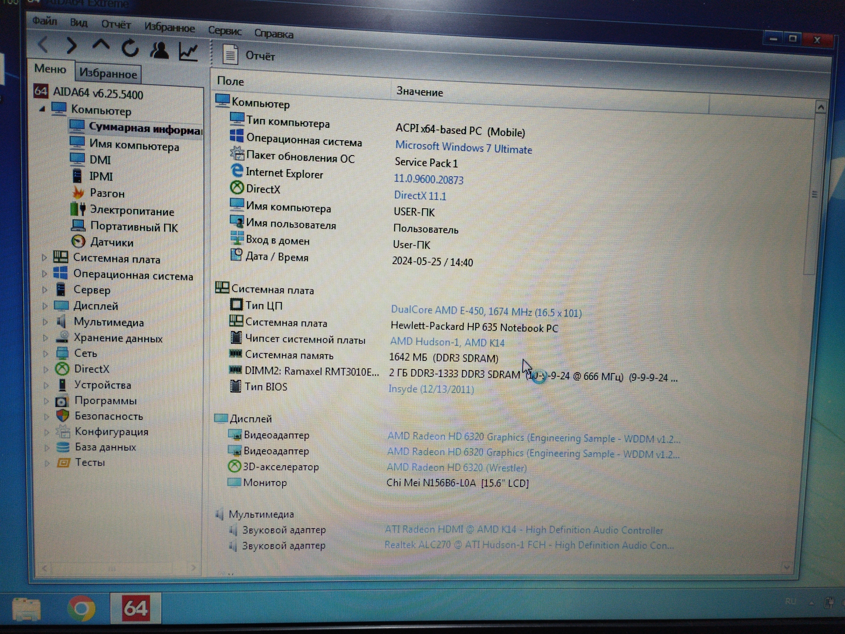Screen dimensions: 845x634
Task: Click the Forward navigation arrow
Action: pyautogui.click(x=72, y=45)
